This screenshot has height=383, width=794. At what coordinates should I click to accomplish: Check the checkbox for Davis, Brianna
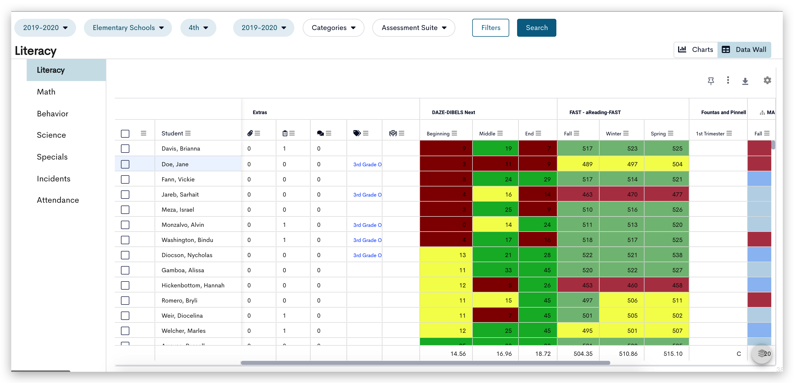click(125, 149)
